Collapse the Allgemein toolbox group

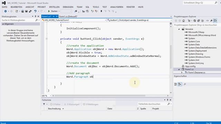tap(3, 24)
